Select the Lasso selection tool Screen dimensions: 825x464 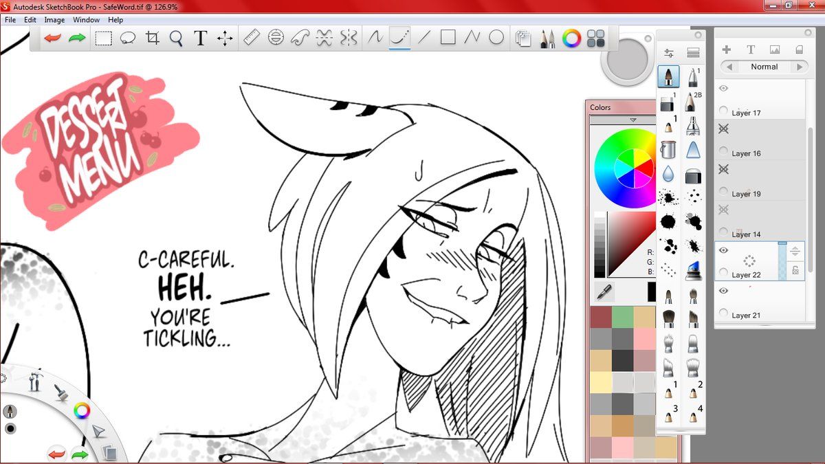128,38
